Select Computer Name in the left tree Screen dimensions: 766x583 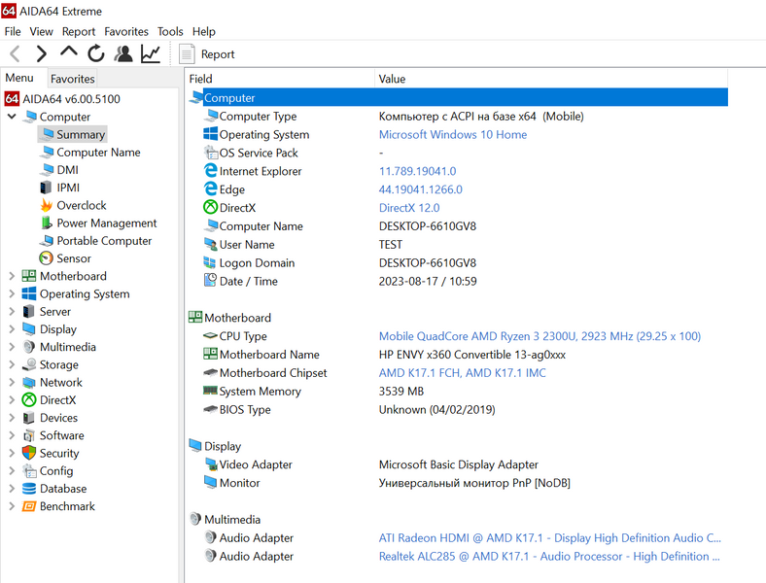[x=98, y=153]
